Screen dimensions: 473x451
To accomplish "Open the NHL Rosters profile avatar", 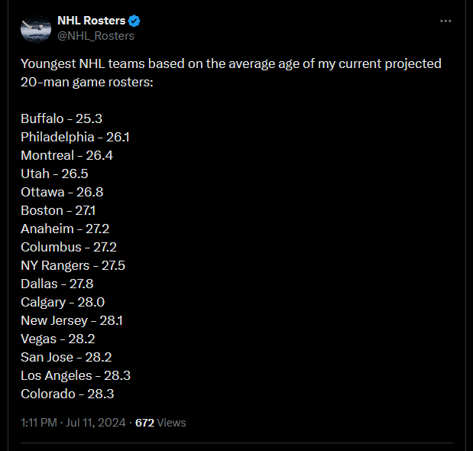I will tap(35, 28).
